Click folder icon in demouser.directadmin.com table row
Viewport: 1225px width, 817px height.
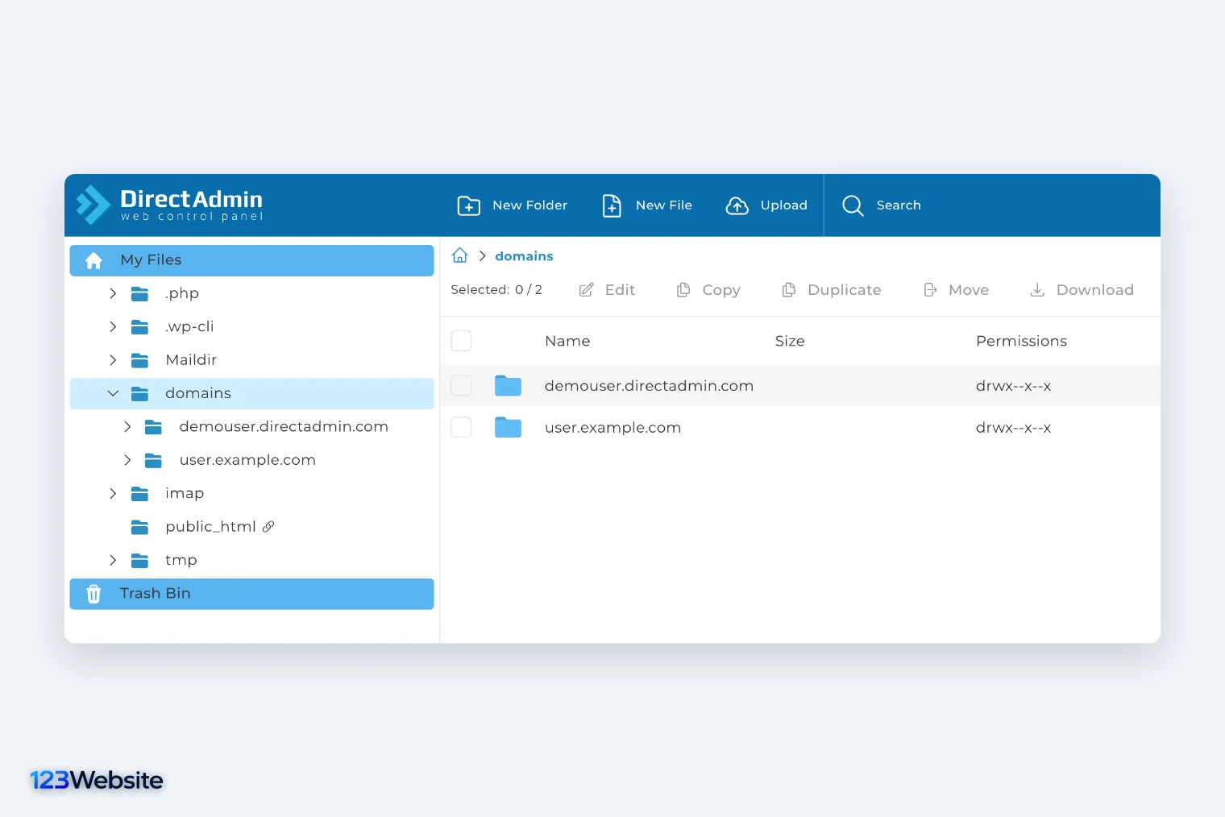click(x=508, y=386)
